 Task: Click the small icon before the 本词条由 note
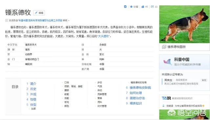(7, 20)
